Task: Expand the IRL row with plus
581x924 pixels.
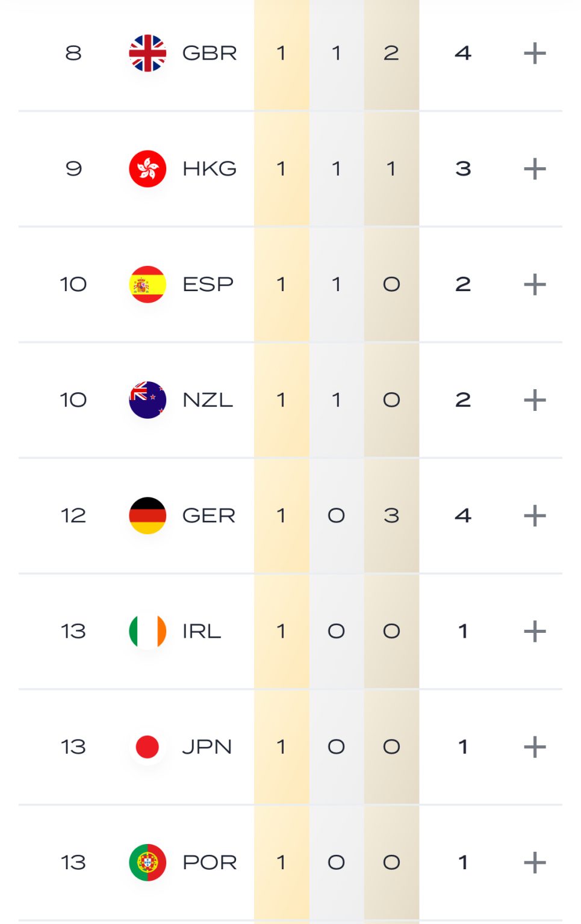Action: coord(535,631)
